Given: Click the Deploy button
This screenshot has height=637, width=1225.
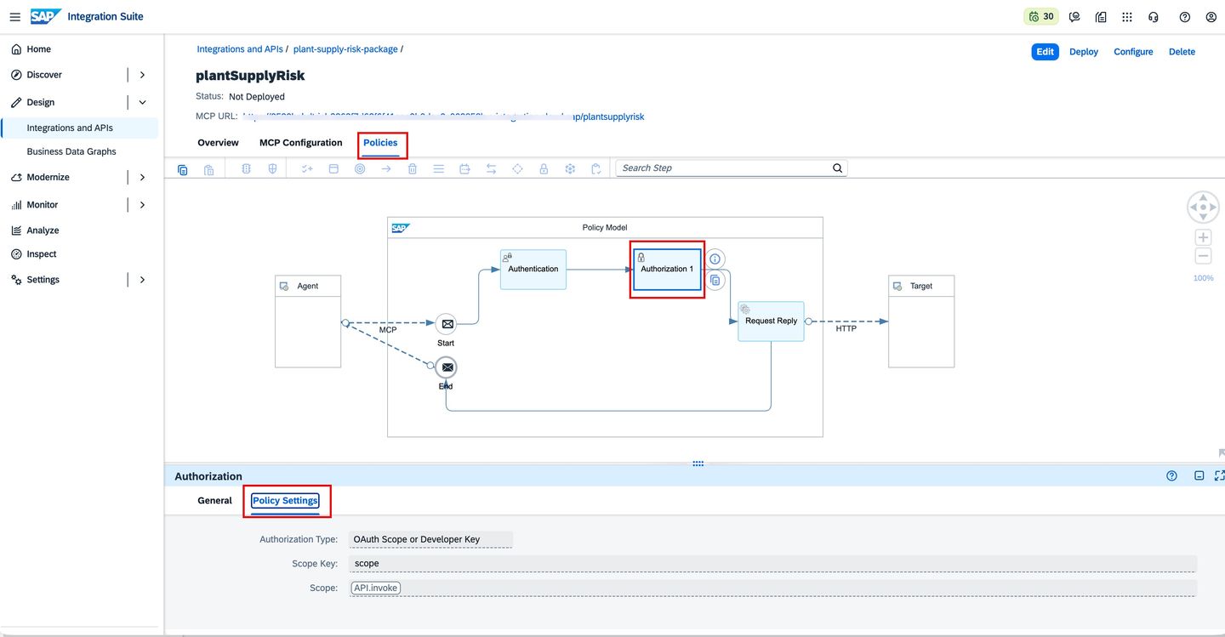Looking at the screenshot, I should [1084, 52].
